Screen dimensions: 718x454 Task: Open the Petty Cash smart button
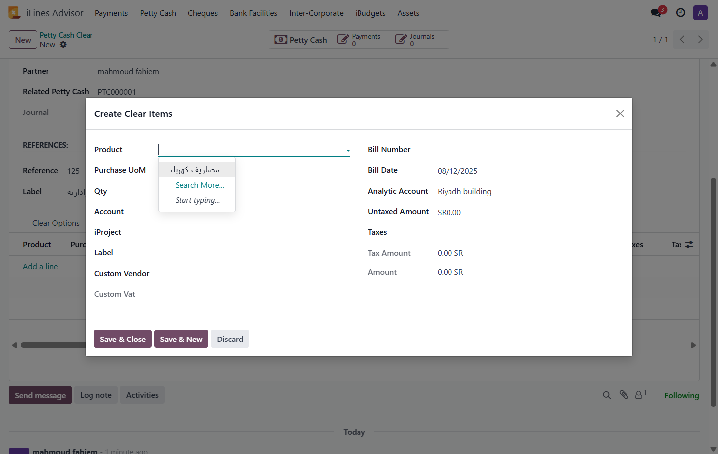(x=301, y=40)
